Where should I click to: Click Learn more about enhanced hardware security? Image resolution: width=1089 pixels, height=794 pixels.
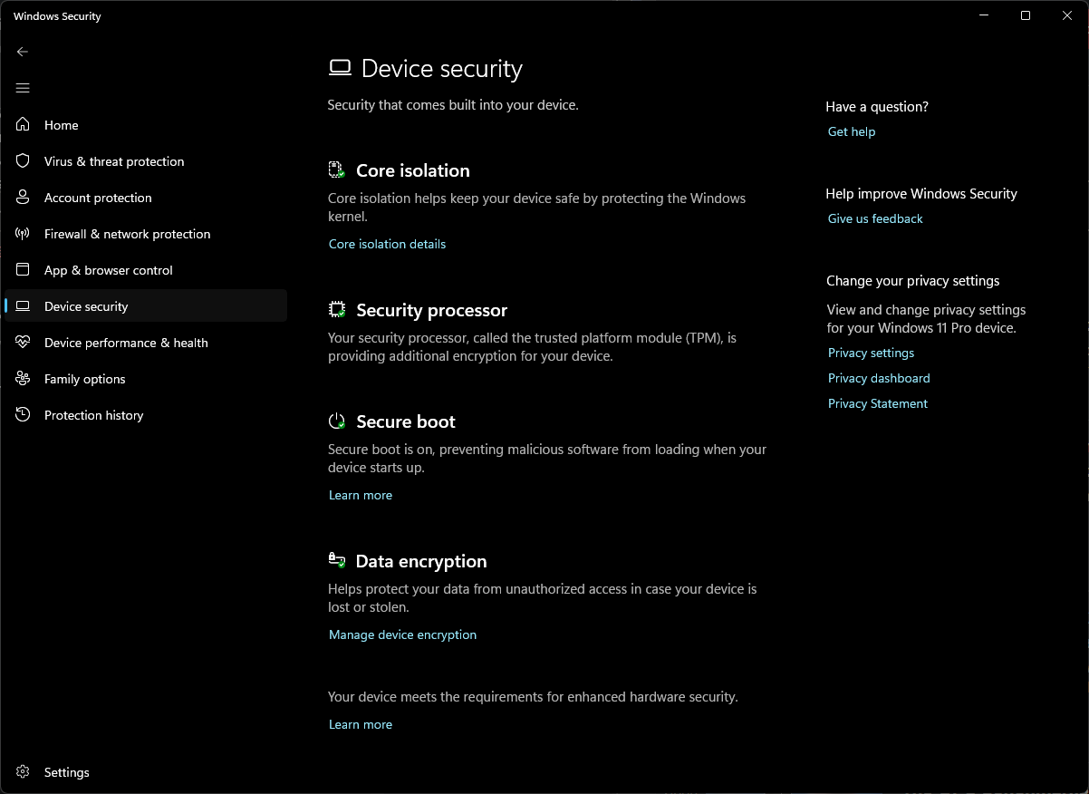[361, 724]
